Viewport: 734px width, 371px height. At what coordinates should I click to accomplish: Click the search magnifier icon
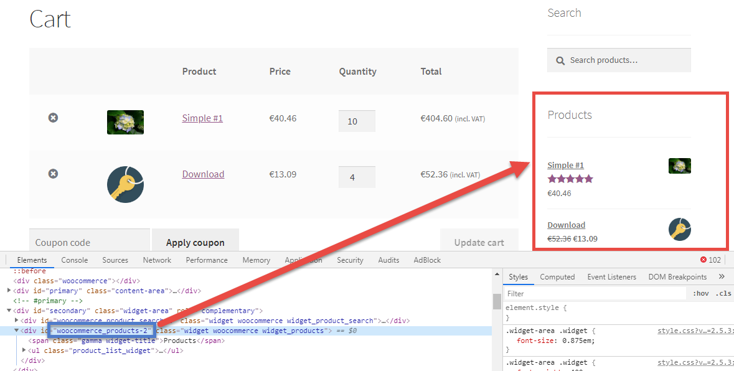(560, 61)
